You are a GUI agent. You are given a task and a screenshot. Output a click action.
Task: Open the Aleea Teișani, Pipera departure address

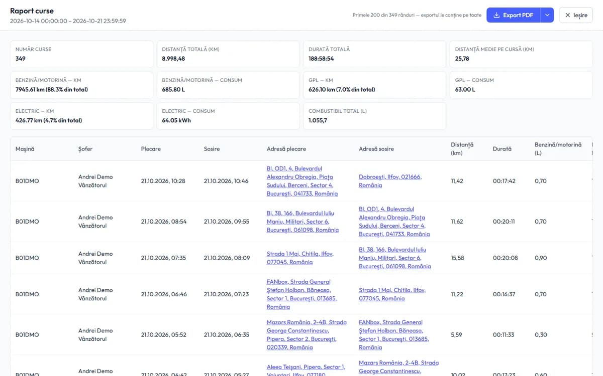pos(306,370)
